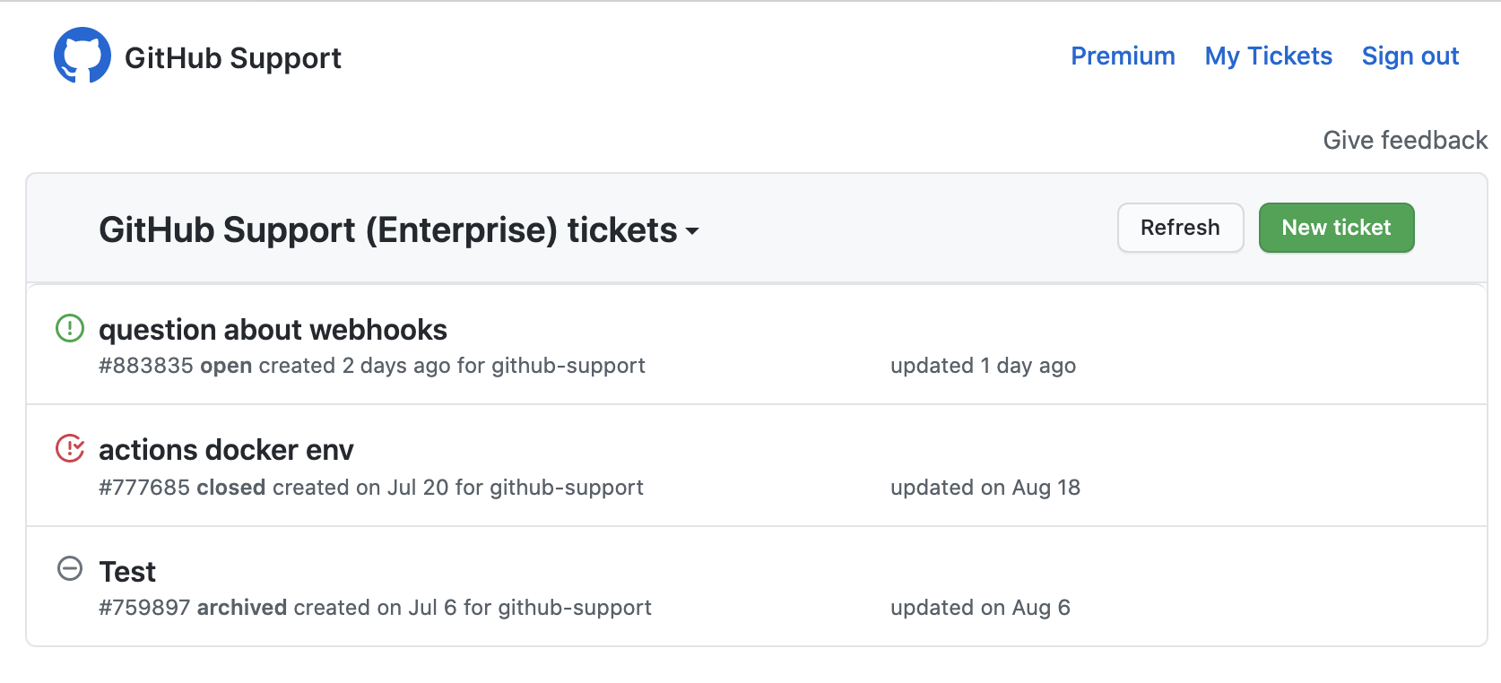Click the GitHub Support header title
The height and width of the screenshot is (683, 1501).
pyautogui.click(x=233, y=57)
